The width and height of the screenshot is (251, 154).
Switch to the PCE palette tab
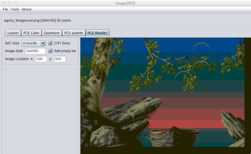74,33
